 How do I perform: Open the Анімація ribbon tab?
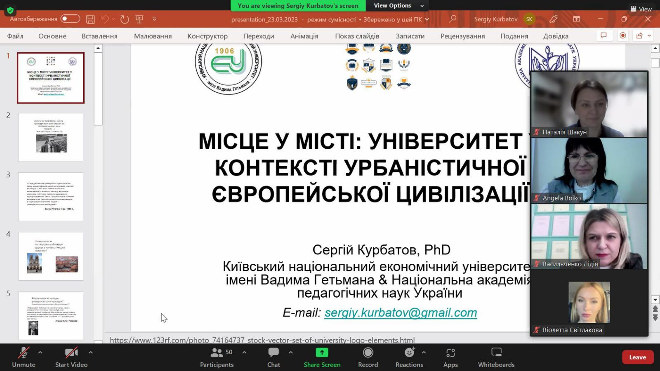pyautogui.click(x=304, y=36)
